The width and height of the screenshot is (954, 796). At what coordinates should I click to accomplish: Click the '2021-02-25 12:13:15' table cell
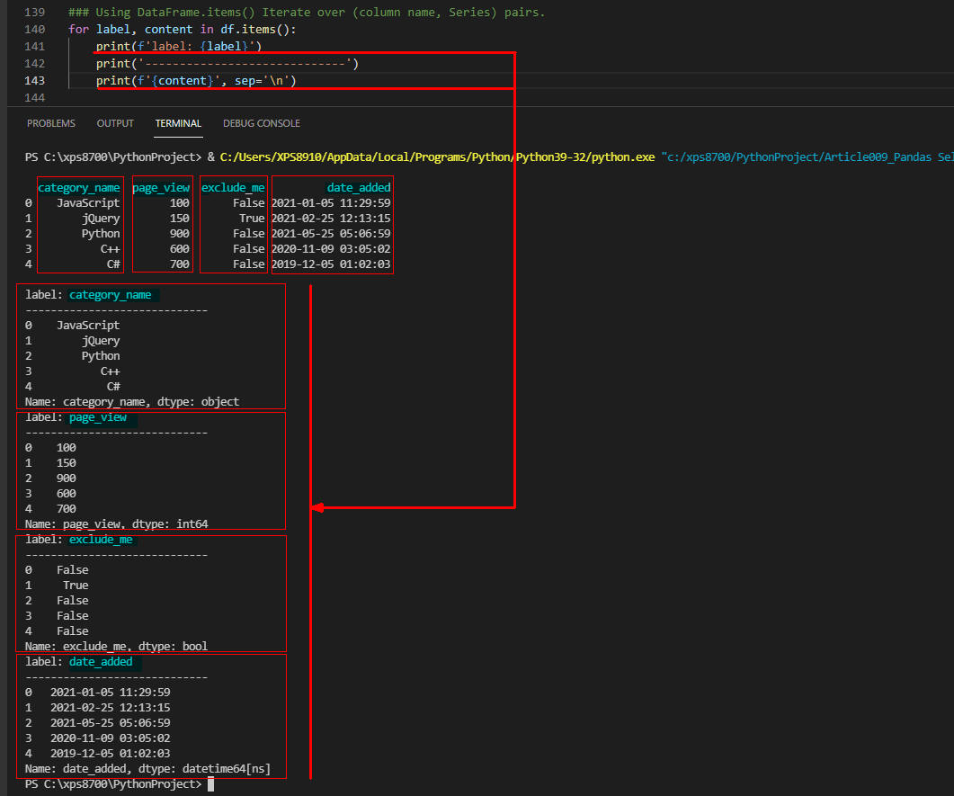[331, 218]
